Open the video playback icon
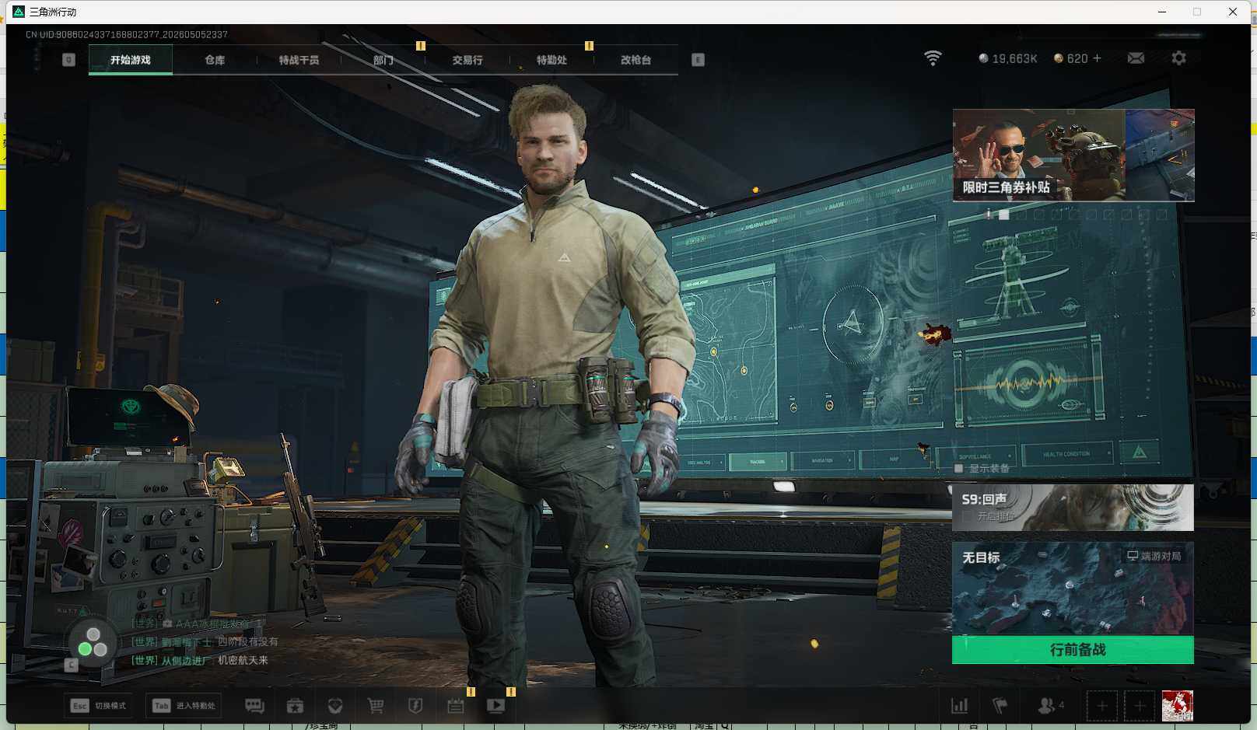The height and width of the screenshot is (730, 1257). click(x=495, y=706)
